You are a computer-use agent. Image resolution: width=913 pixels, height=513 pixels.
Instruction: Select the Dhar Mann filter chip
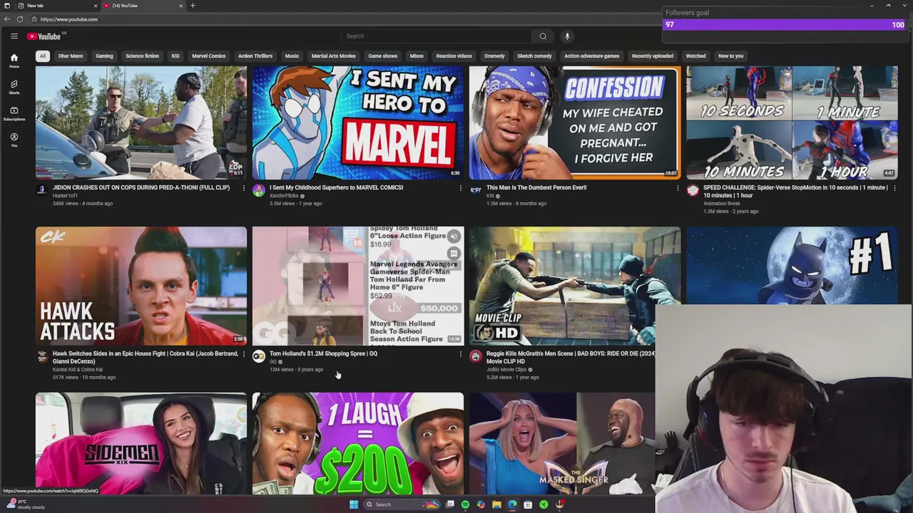[x=71, y=56]
